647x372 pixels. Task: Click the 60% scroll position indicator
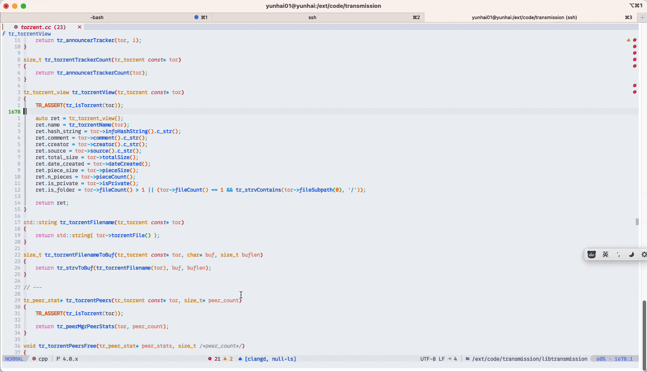tap(601, 359)
